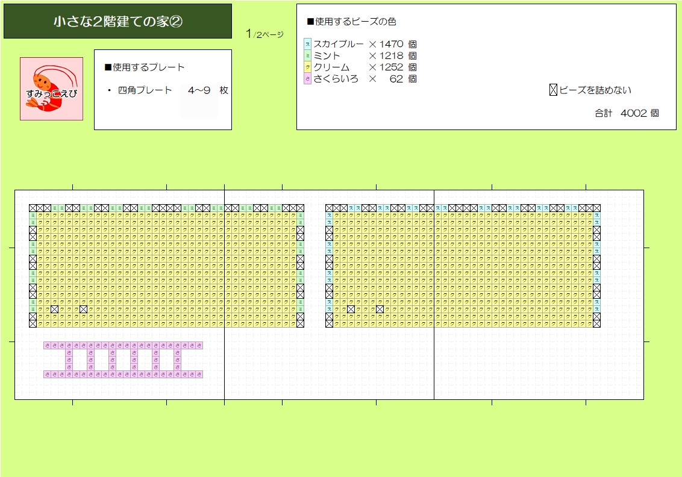Click the page indicator 1/2ページ
Screen dimensions: 682x477
point(264,34)
